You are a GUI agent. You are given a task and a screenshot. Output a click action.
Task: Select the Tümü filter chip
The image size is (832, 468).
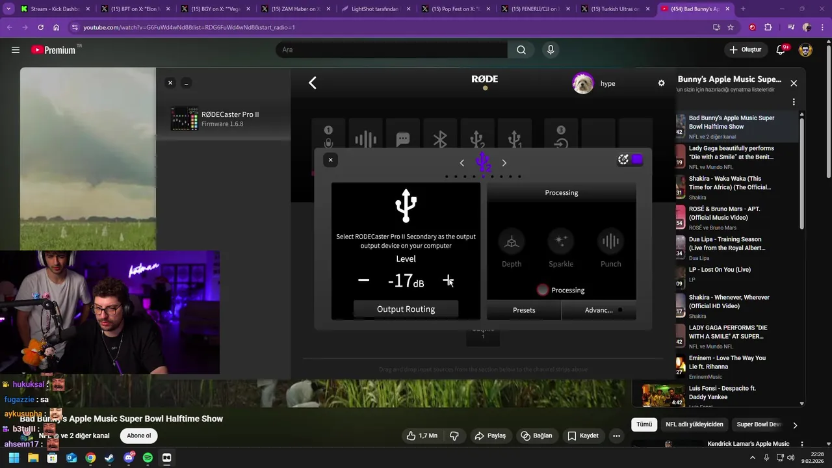[644, 424]
